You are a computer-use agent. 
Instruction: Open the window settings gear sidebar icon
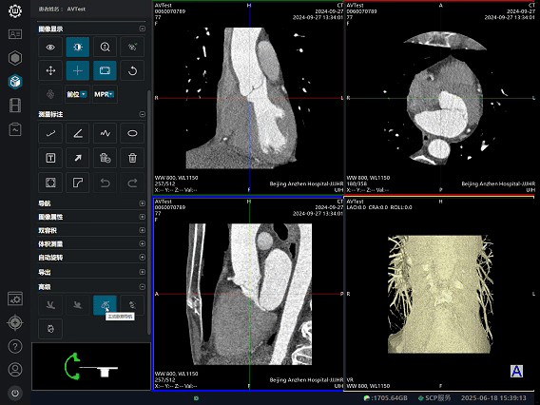click(15, 299)
